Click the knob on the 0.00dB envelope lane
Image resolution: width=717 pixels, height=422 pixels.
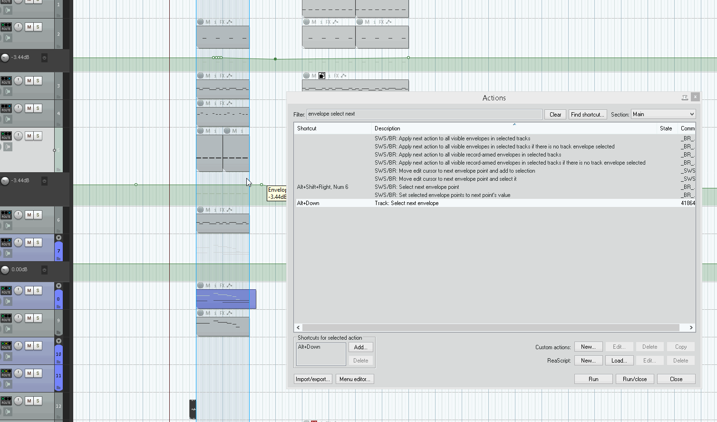click(5, 270)
